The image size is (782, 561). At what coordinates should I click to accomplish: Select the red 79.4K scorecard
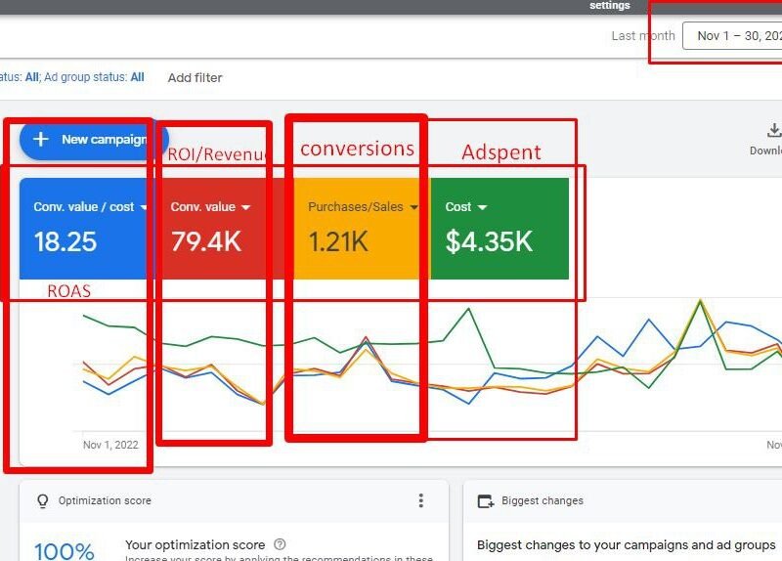(x=220, y=239)
